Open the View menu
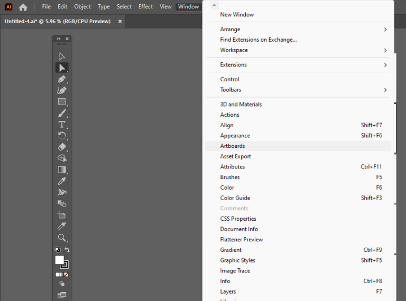Screen dimensions: 406x301 165,7
